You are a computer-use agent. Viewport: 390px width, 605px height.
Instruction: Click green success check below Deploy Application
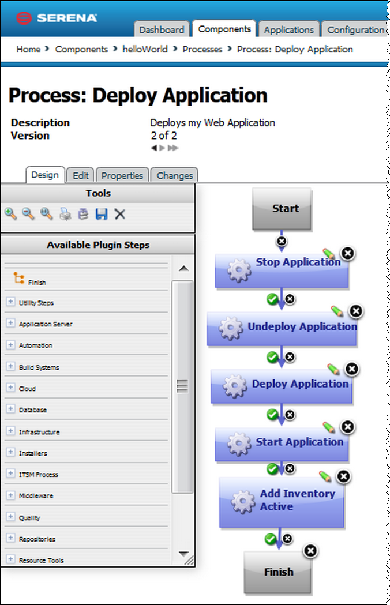click(273, 415)
